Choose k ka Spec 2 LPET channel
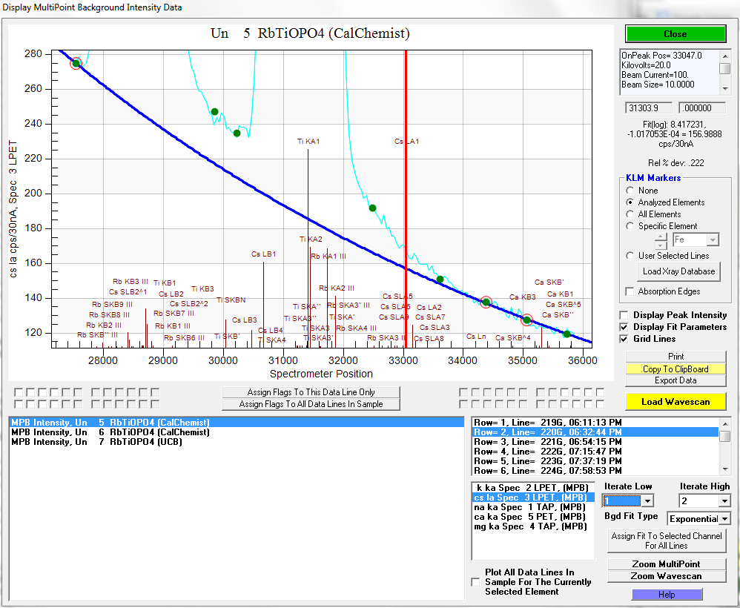 pos(520,487)
